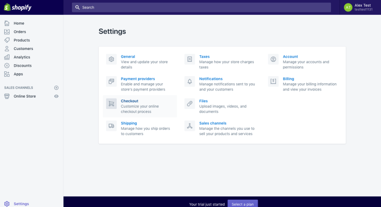The width and height of the screenshot is (381, 207).
Task: Click the Billing invoice icon
Action: point(273,81)
